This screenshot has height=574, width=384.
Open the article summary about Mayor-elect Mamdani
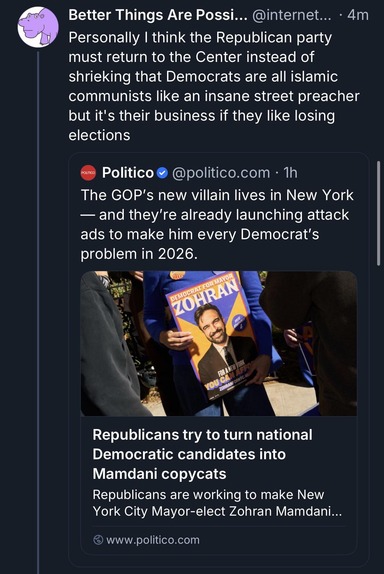point(217,503)
